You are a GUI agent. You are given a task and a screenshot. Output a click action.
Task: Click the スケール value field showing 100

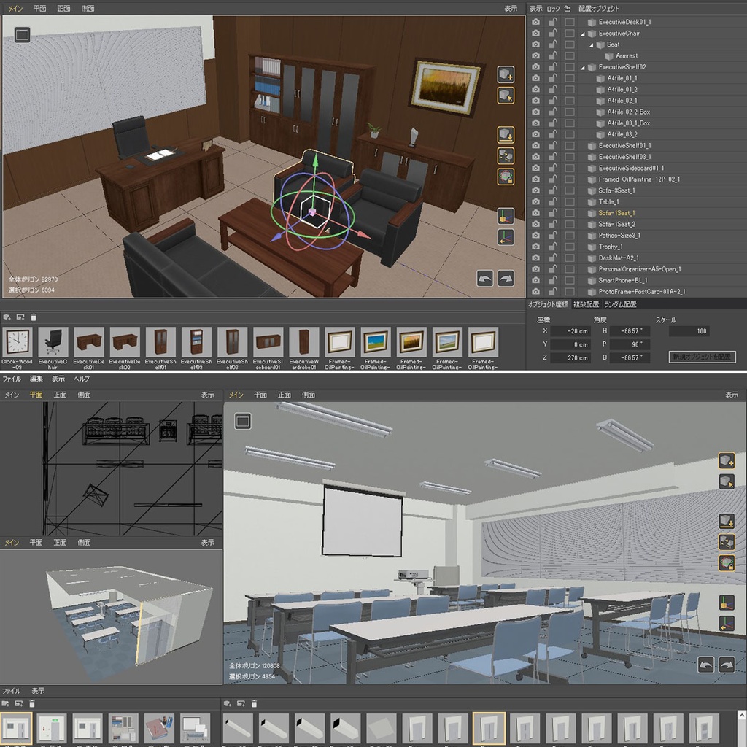point(689,332)
